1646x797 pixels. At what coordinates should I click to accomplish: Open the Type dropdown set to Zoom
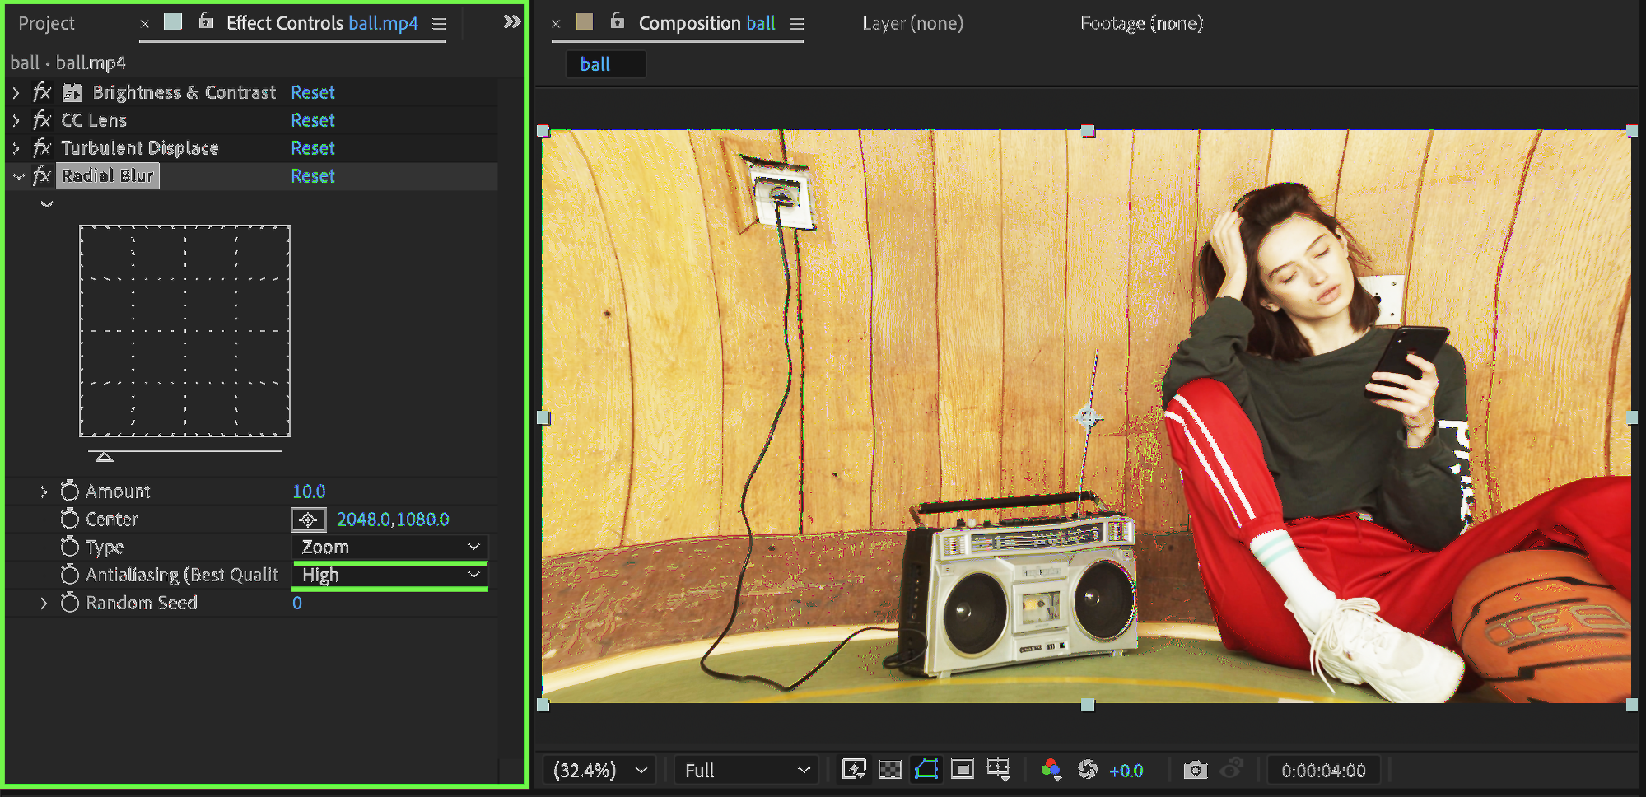click(389, 548)
